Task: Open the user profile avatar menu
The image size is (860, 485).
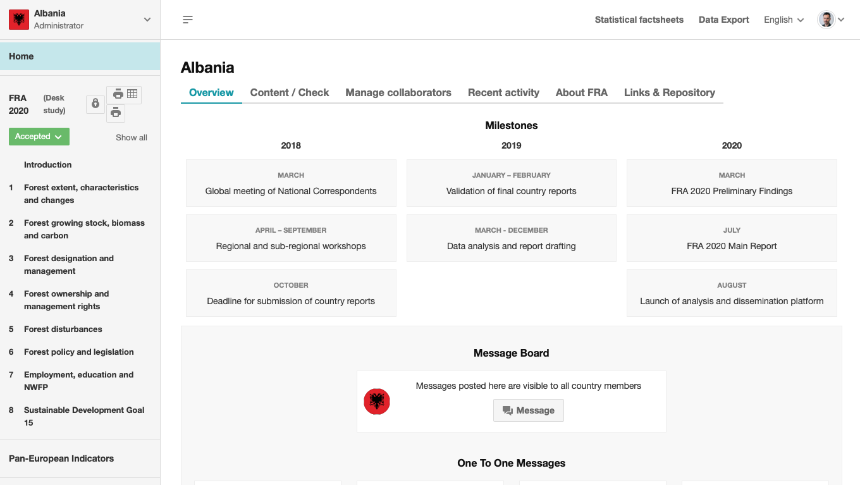Action: point(825,19)
